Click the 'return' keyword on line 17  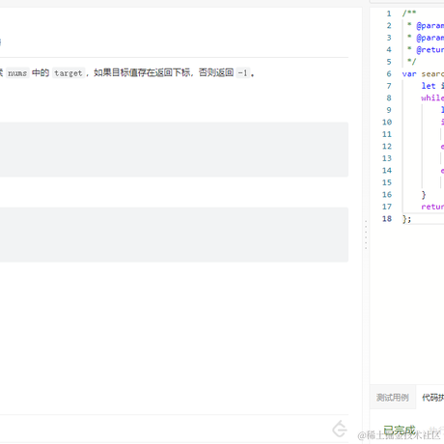click(432, 207)
